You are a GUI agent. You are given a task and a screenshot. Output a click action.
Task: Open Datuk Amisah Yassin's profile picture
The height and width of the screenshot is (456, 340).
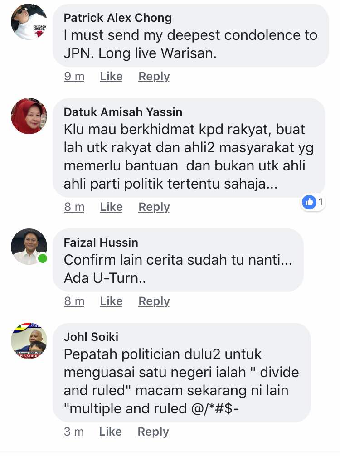click(29, 116)
